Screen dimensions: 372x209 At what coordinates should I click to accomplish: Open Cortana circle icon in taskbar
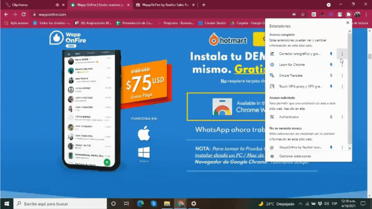pos(113,204)
